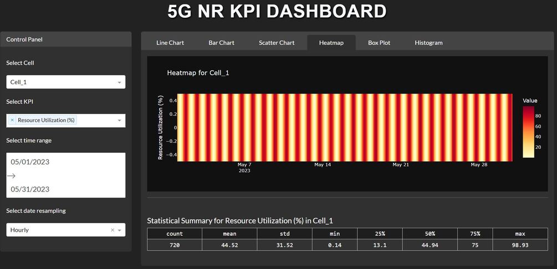Click the median value 44.94
Viewport: 557px width, 269px height.
tap(430, 245)
